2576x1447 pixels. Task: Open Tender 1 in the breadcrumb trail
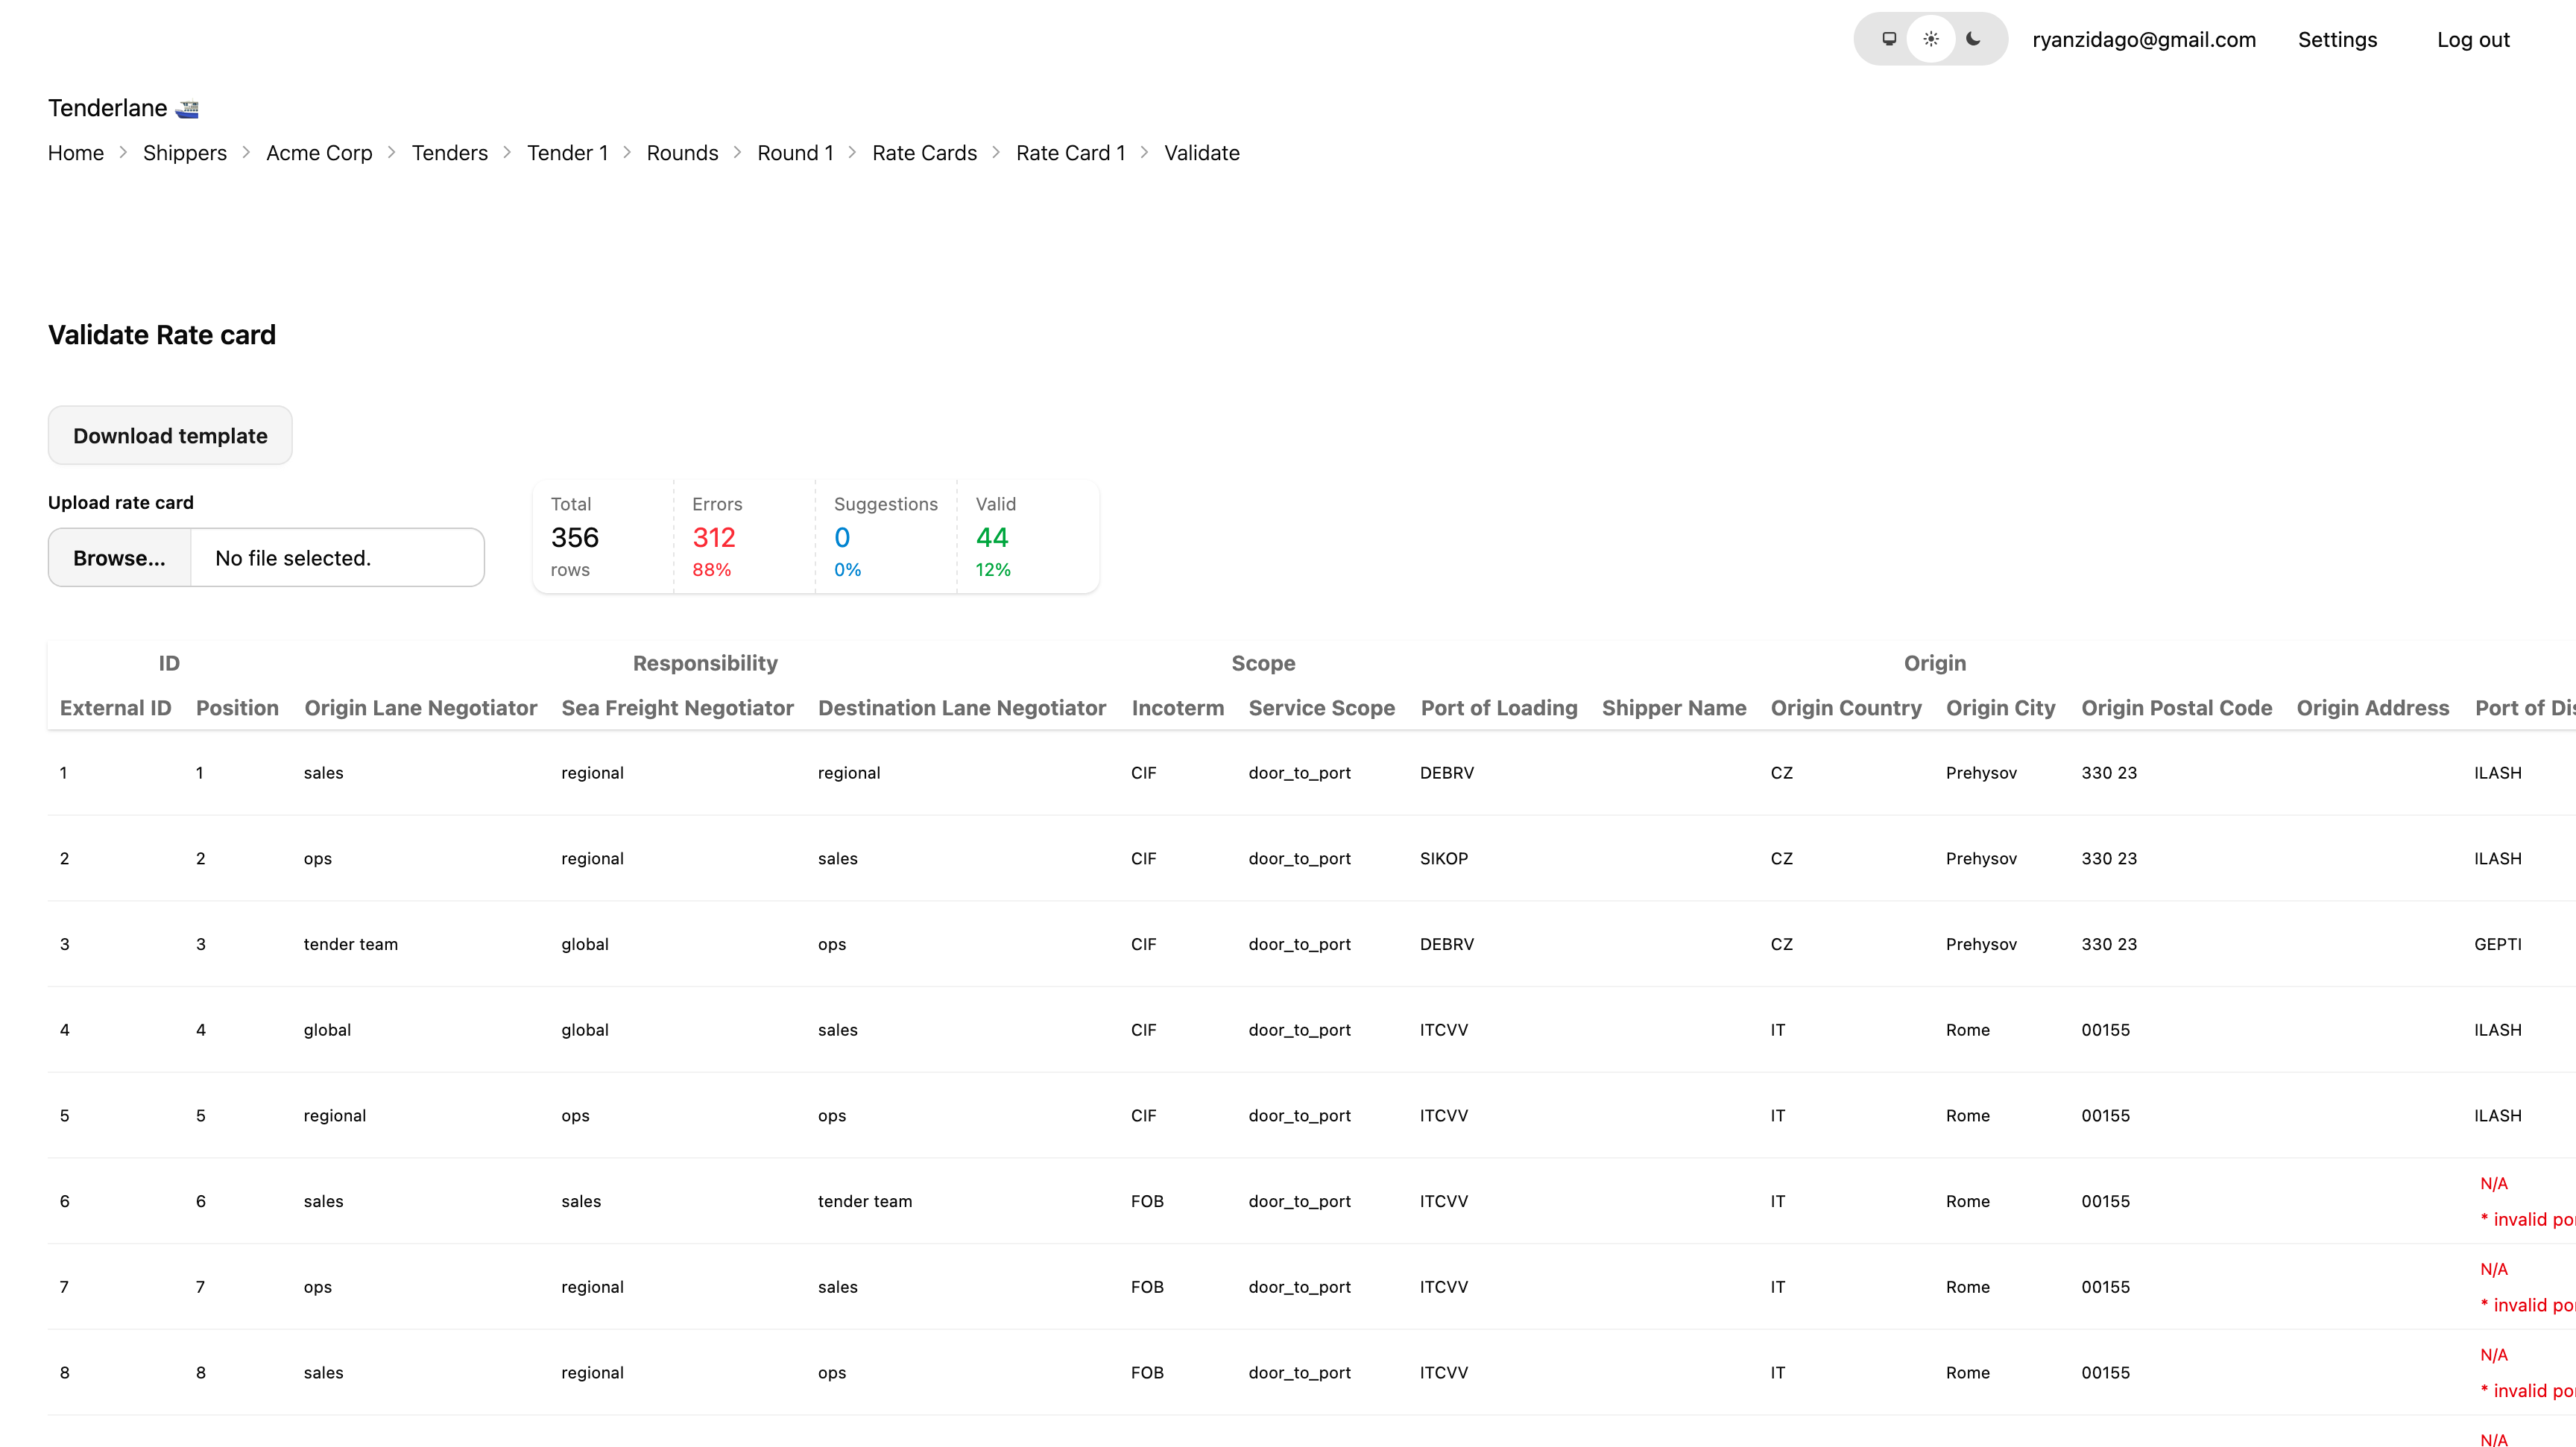(567, 152)
